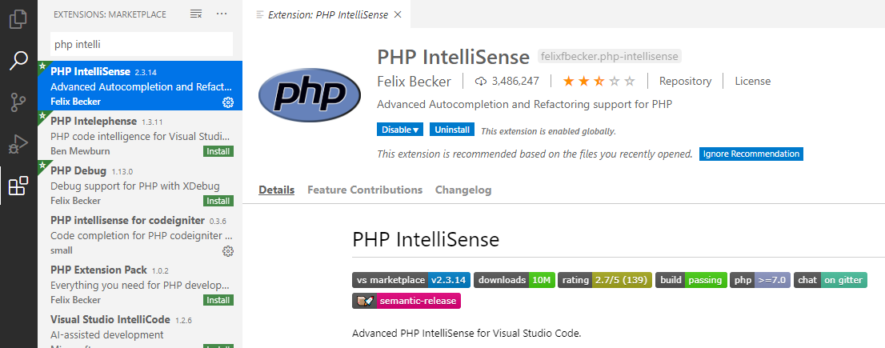Click the vs marketplace v2.3.14 badge
The height and width of the screenshot is (348, 885).
click(411, 280)
